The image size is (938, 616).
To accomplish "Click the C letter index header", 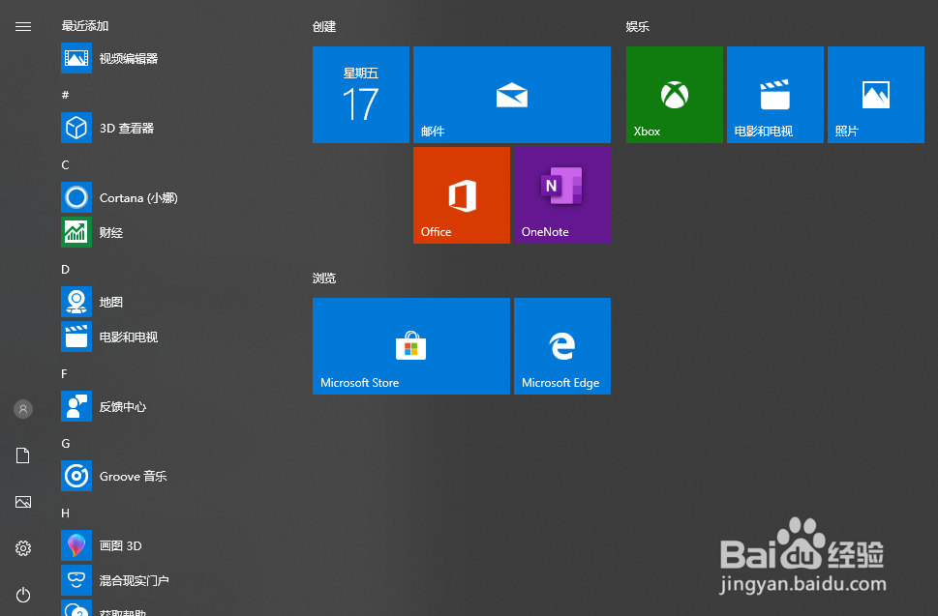I will 65,165.
